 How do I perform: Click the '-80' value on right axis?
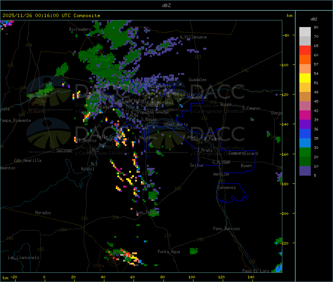[286, 36]
